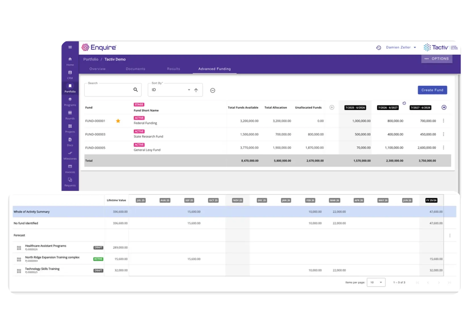
Task: Select Portfolio in the sidebar
Action: pyautogui.click(x=70, y=88)
